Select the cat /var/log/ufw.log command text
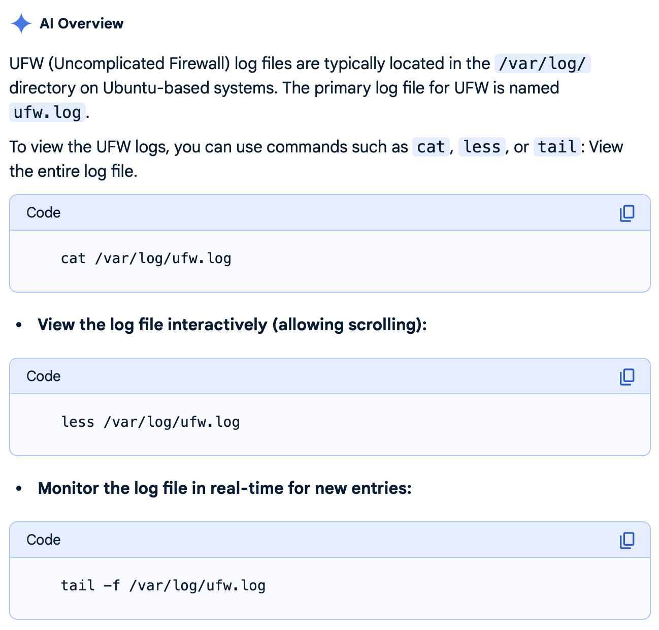 [x=146, y=258]
